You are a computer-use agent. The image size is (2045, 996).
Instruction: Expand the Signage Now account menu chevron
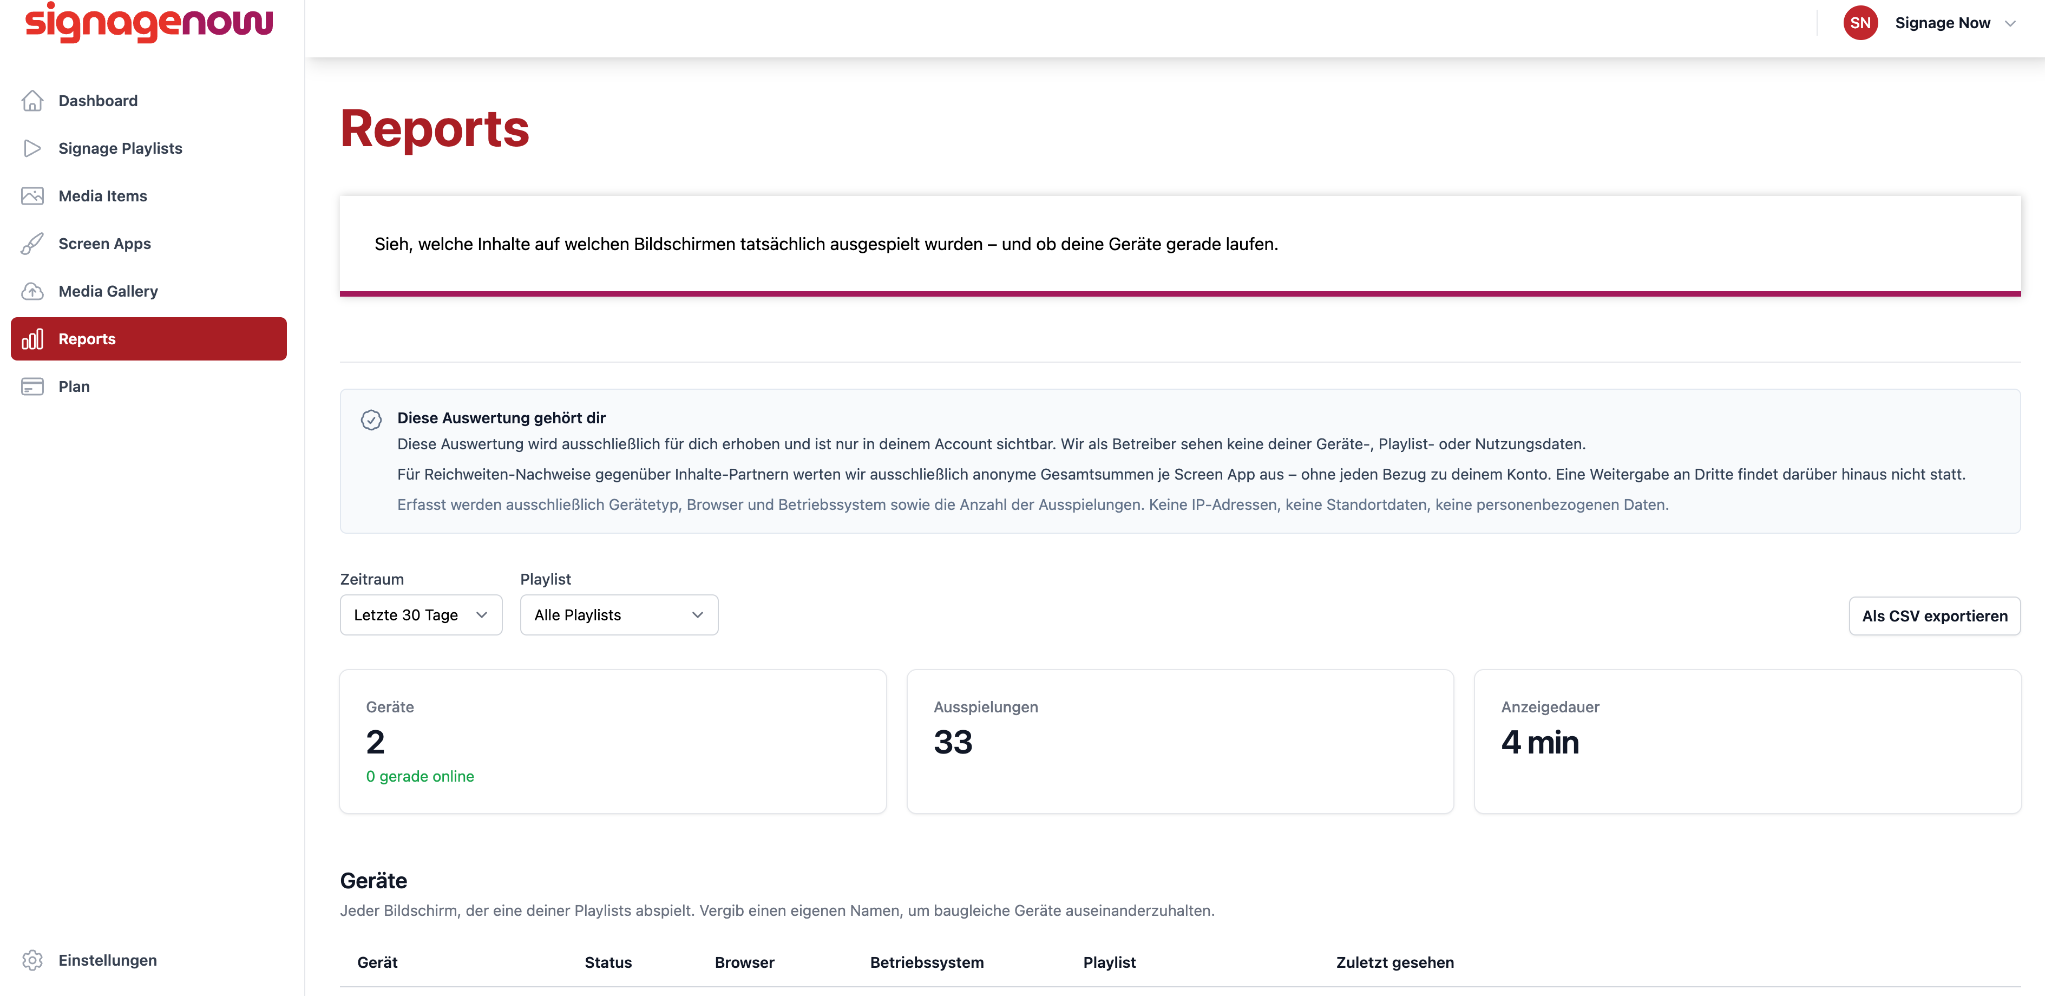click(x=2010, y=24)
